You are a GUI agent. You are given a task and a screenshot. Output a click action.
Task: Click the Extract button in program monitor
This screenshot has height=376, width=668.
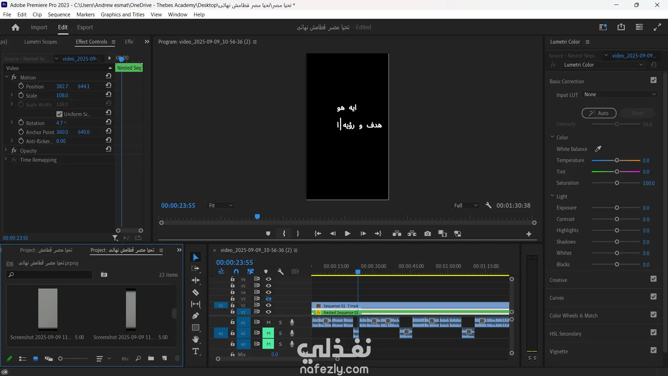click(412, 234)
